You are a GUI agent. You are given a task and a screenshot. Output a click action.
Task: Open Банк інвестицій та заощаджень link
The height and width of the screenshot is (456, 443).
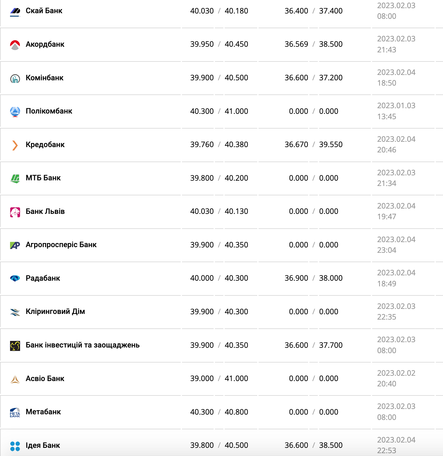pos(83,345)
